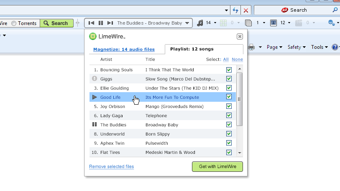Click playlist scrollbar up arrow
Image resolution: width=340 pixels, height=191 pixels.
(240, 69)
